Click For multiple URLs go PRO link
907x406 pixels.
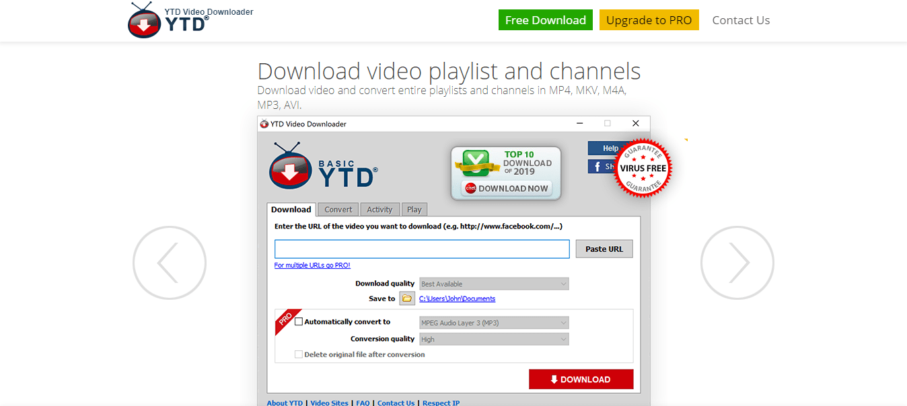(312, 266)
